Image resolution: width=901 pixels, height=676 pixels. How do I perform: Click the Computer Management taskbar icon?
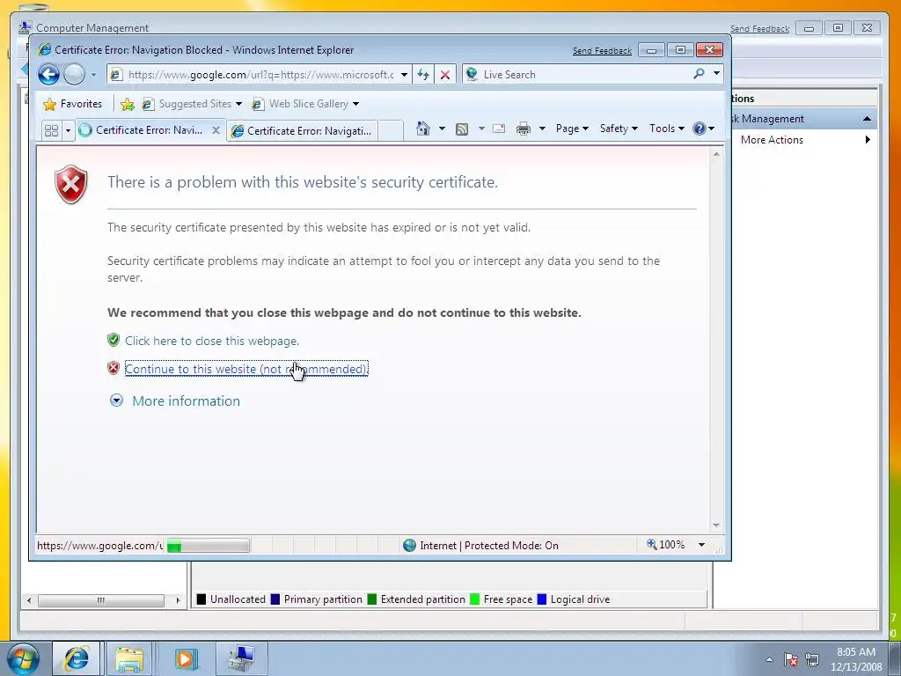click(240, 658)
